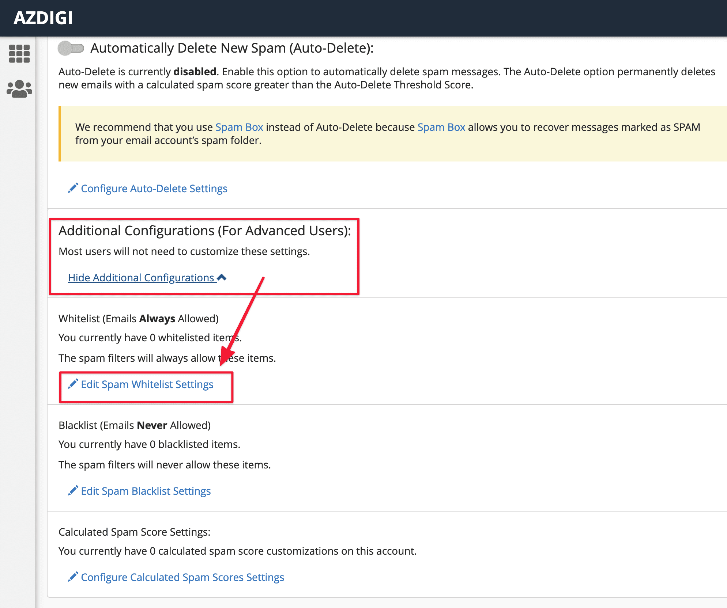Click pencil icon beside Edit Spam Blacklist Settings

point(73,490)
